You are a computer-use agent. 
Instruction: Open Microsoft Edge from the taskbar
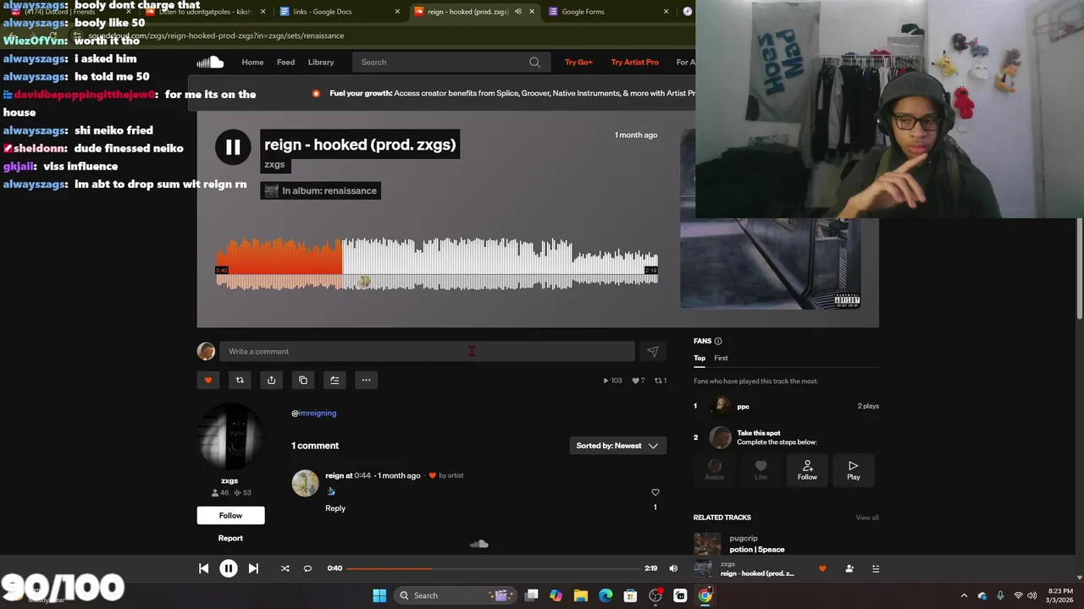pos(606,595)
